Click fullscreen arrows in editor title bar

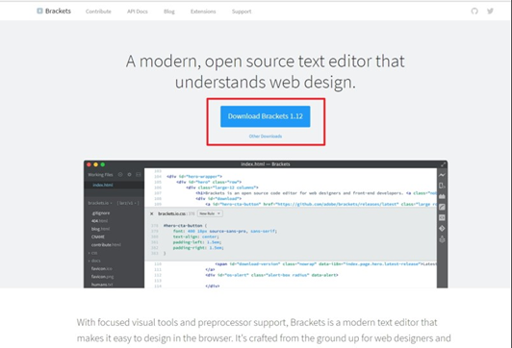[x=443, y=164]
